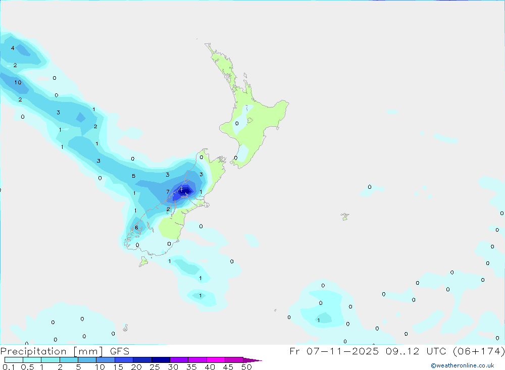Click the "25" legend scale label
Screen dimensions: 505x370
click(x=155, y=367)
